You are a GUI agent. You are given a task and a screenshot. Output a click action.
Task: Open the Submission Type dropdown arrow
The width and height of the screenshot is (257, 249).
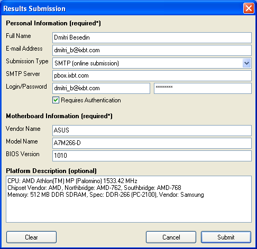(x=246, y=63)
